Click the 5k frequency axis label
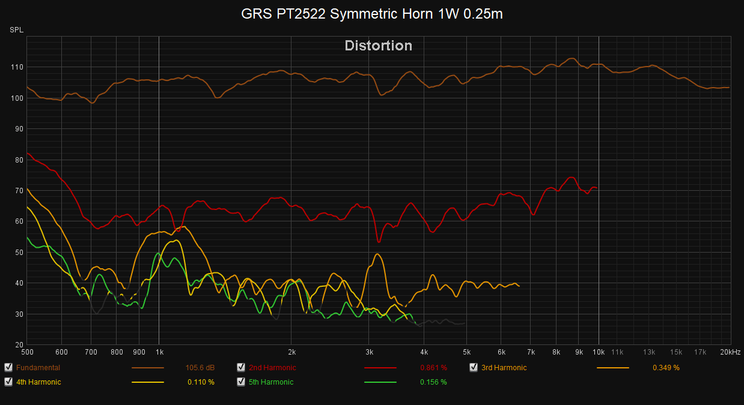 click(x=466, y=352)
